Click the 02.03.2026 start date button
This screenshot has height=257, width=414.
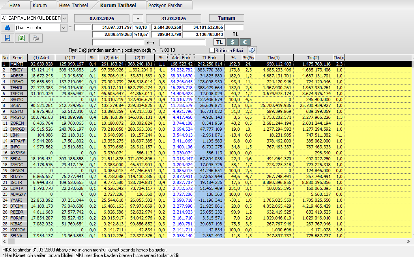click(x=102, y=19)
